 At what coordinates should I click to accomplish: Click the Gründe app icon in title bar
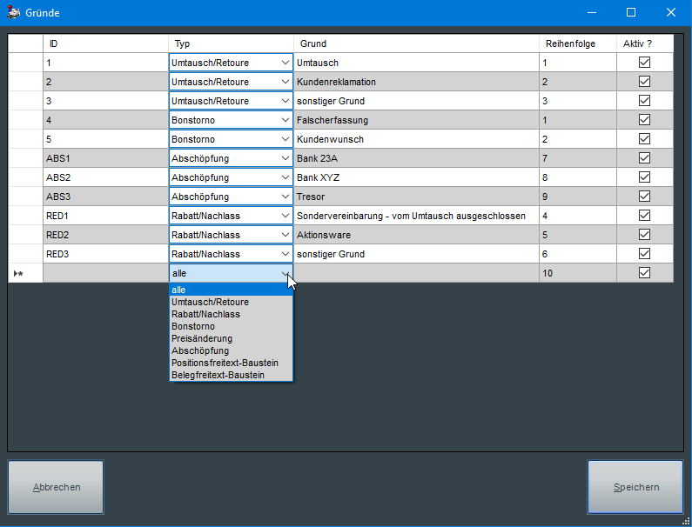[13, 12]
